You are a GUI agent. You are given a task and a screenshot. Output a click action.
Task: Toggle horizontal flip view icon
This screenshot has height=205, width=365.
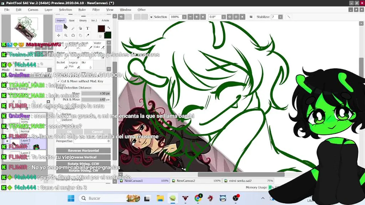pos(251,17)
